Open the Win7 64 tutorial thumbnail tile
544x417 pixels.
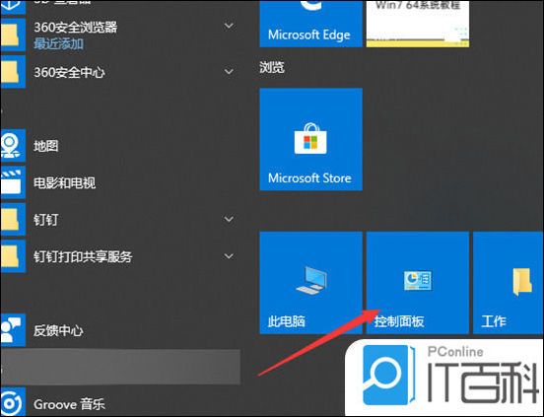pos(418,24)
